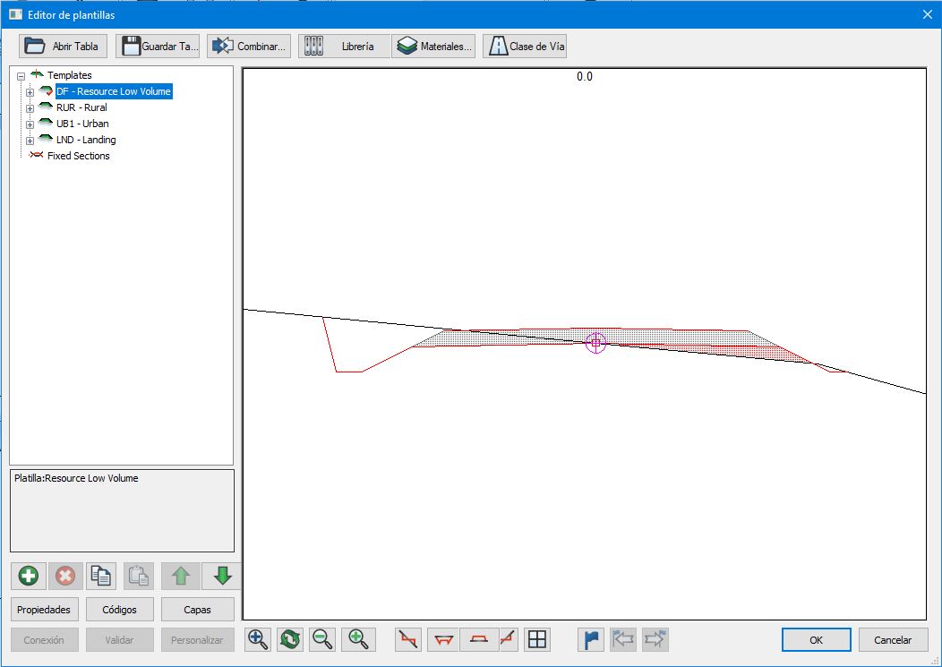The width and height of the screenshot is (942, 667).
Task: Select the ditch section display icon
Action: (442, 639)
